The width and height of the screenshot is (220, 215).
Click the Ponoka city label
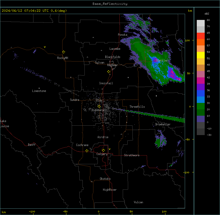tap(123, 35)
